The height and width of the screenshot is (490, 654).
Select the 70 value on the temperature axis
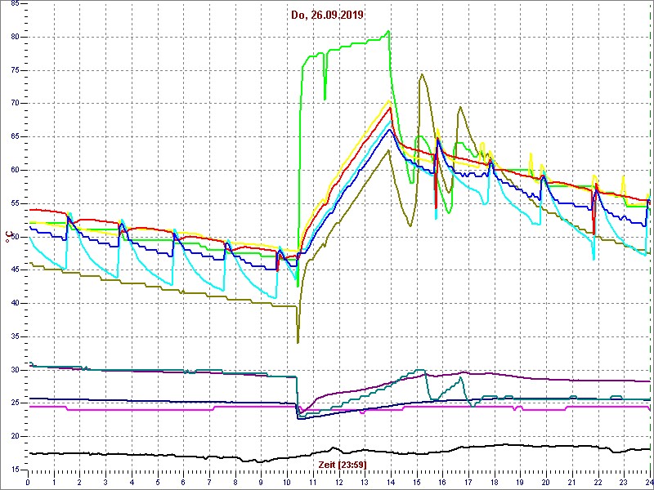point(14,104)
